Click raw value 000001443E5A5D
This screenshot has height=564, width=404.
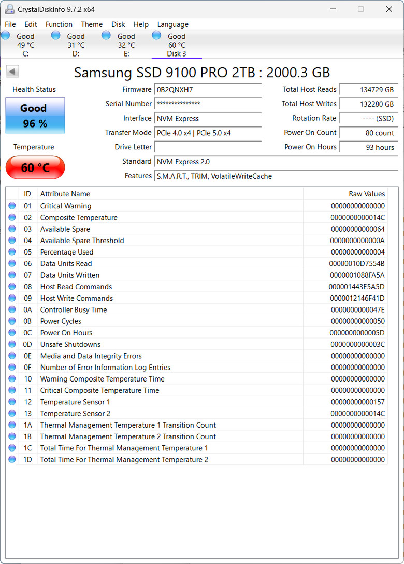(356, 287)
